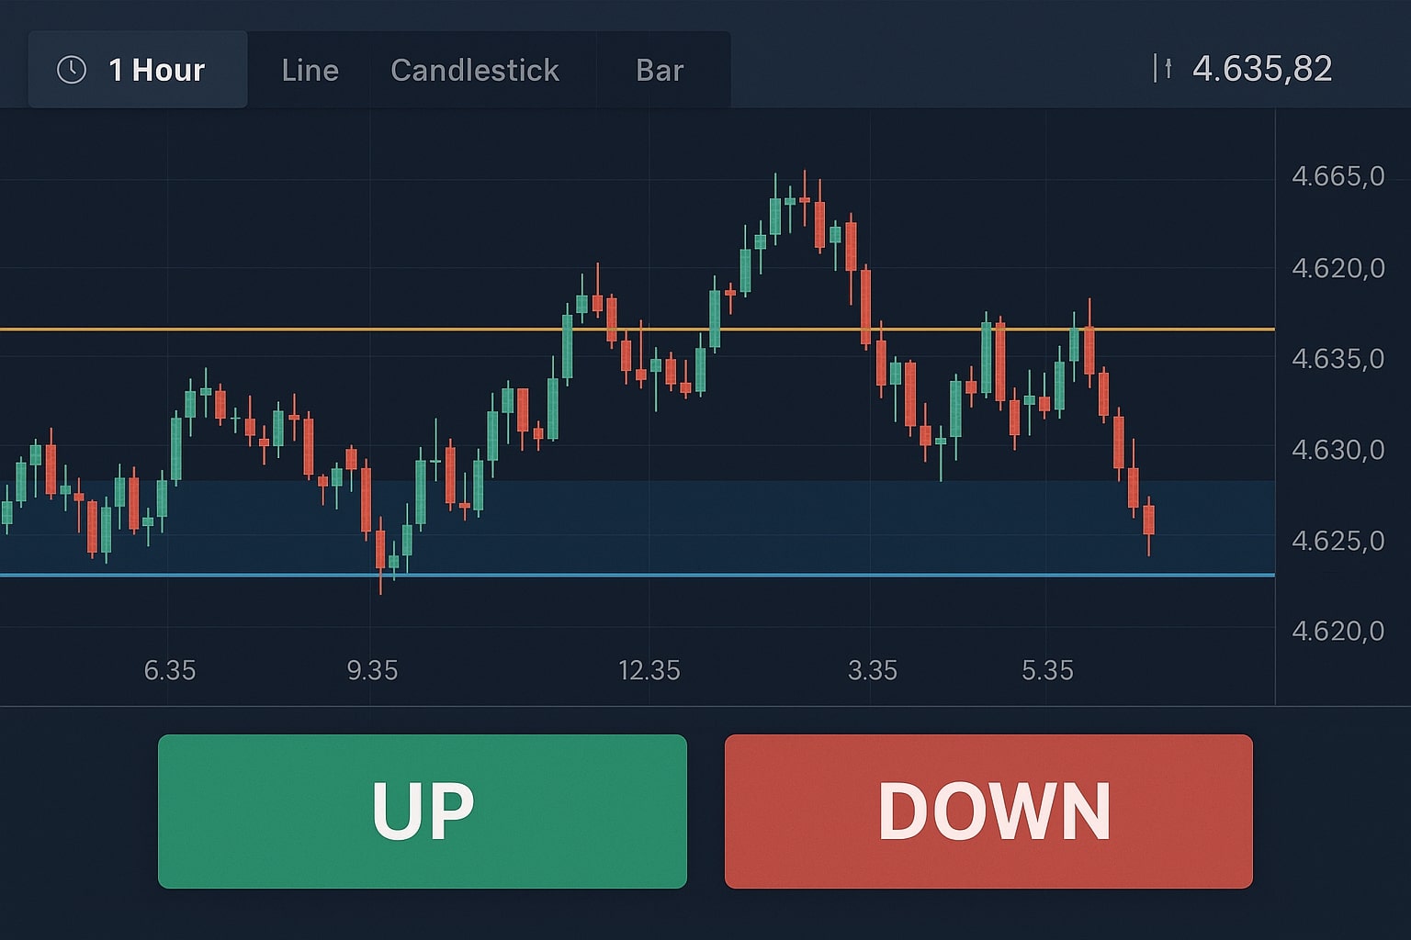Click the 4.625,0 price axis label

(x=1338, y=541)
